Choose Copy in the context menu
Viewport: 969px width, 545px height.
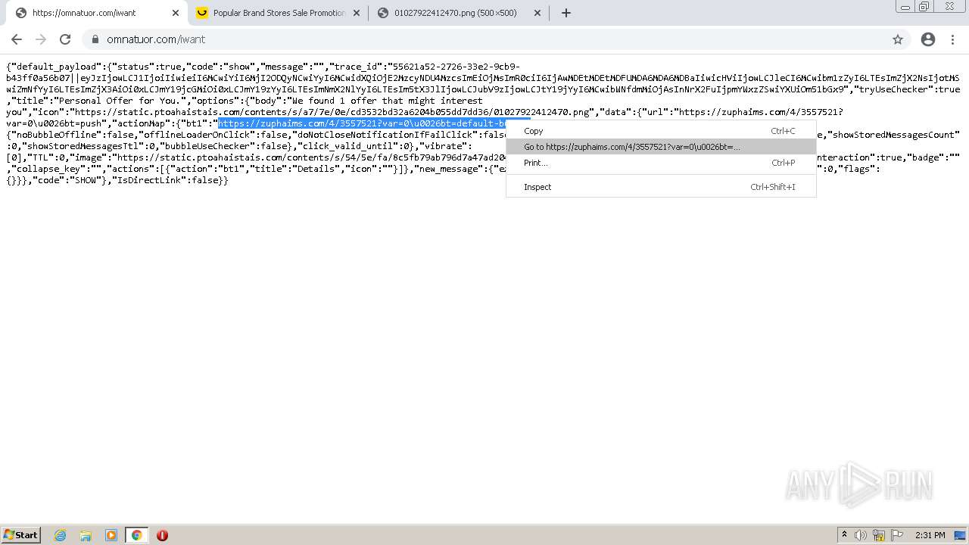click(x=661, y=131)
